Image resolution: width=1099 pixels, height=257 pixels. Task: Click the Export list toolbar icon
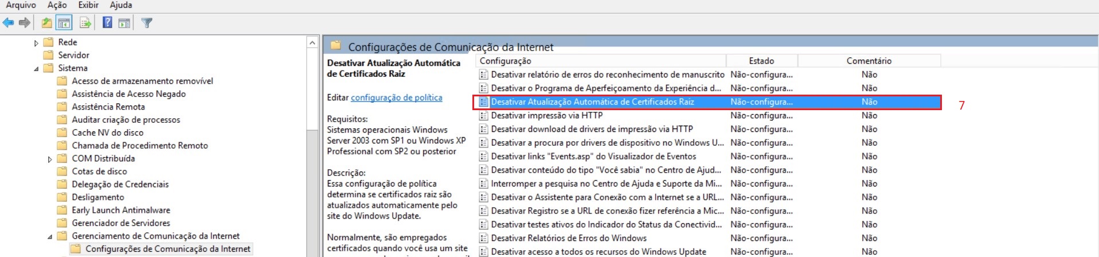coord(85,23)
